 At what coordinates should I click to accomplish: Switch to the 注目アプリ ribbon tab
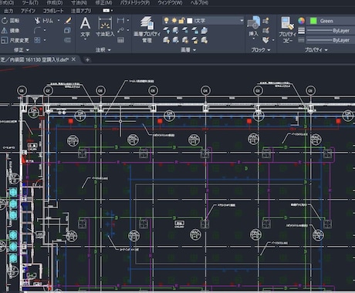pos(81,11)
